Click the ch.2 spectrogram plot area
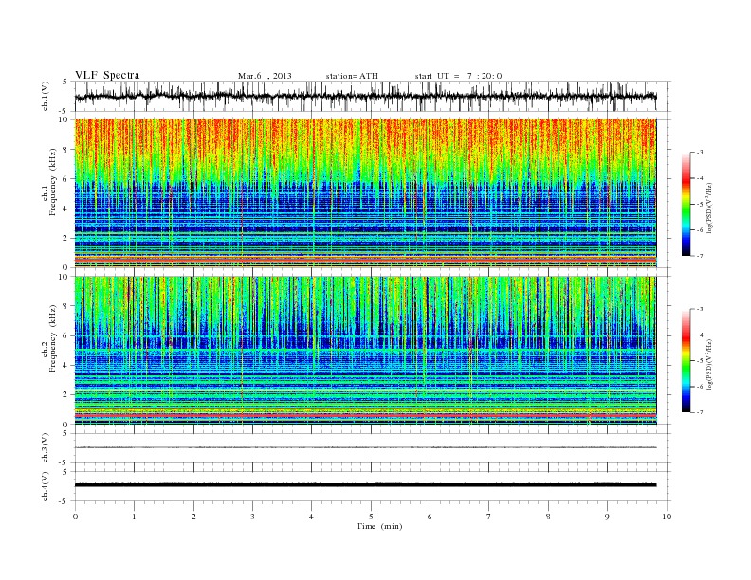The width and height of the screenshot is (751, 580). (365, 351)
